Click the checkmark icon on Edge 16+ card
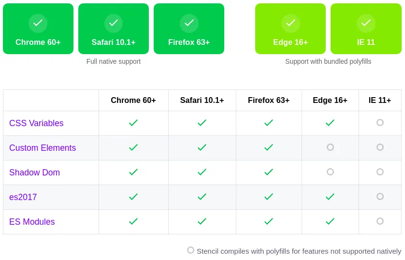 (290, 23)
